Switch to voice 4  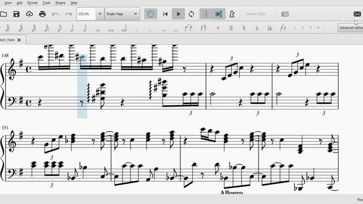pyautogui.click(x=318, y=28)
